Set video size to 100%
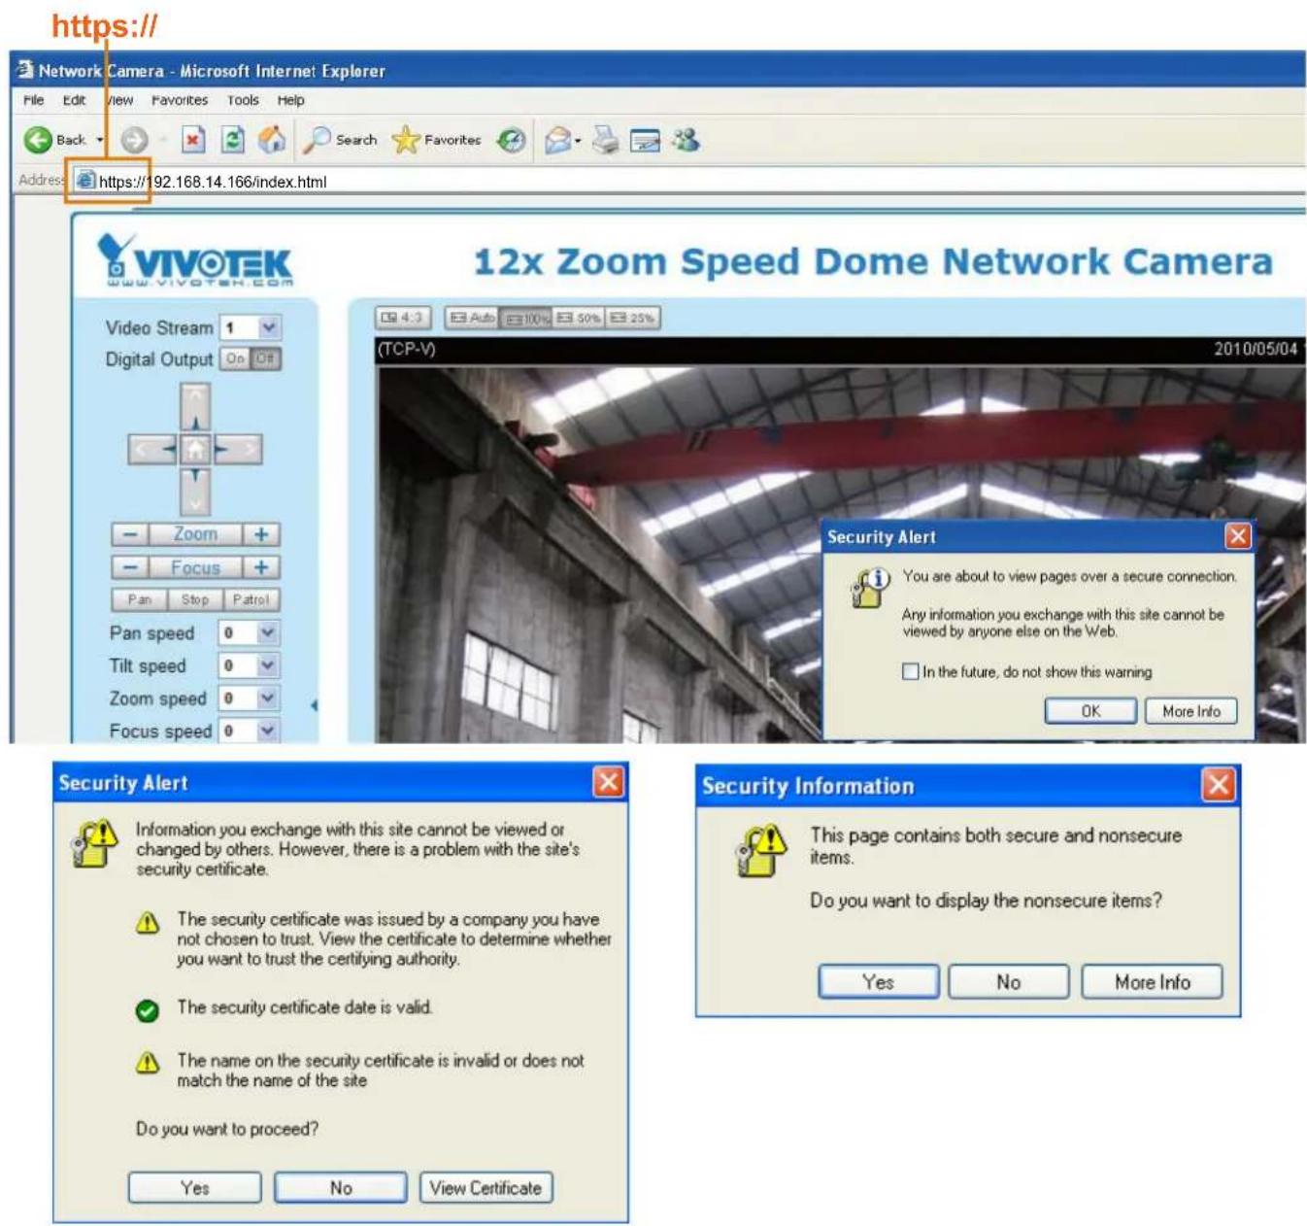Screen dimensions: 1307x1226 [525, 318]
